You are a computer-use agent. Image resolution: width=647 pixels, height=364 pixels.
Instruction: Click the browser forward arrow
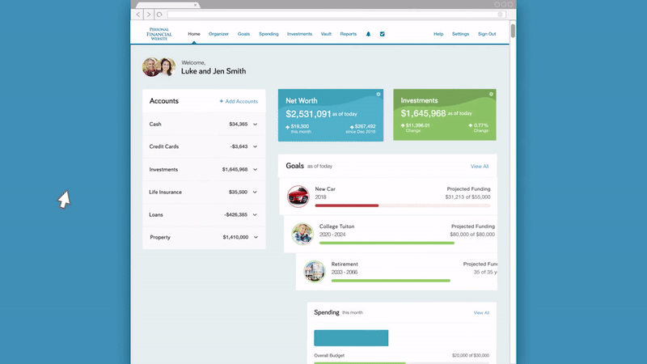pos(149,15)
